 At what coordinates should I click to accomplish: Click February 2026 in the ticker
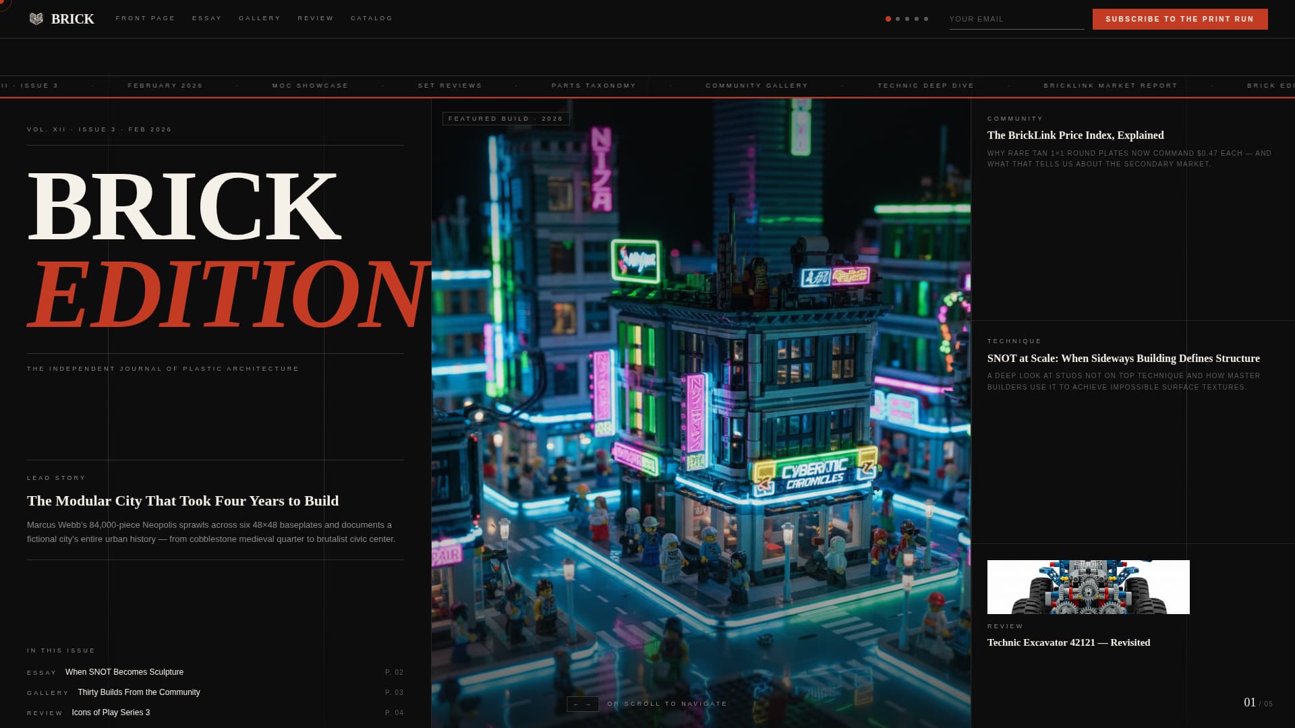tap(165, 86)
